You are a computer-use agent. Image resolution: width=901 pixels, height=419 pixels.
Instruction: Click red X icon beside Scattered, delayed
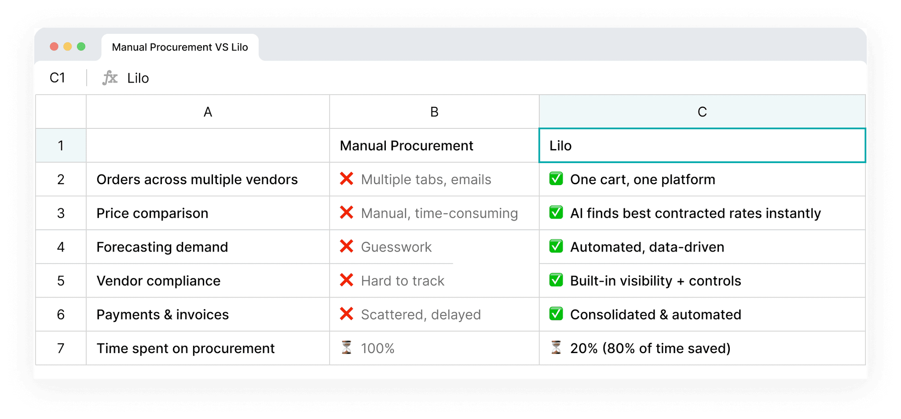[347, 314]
